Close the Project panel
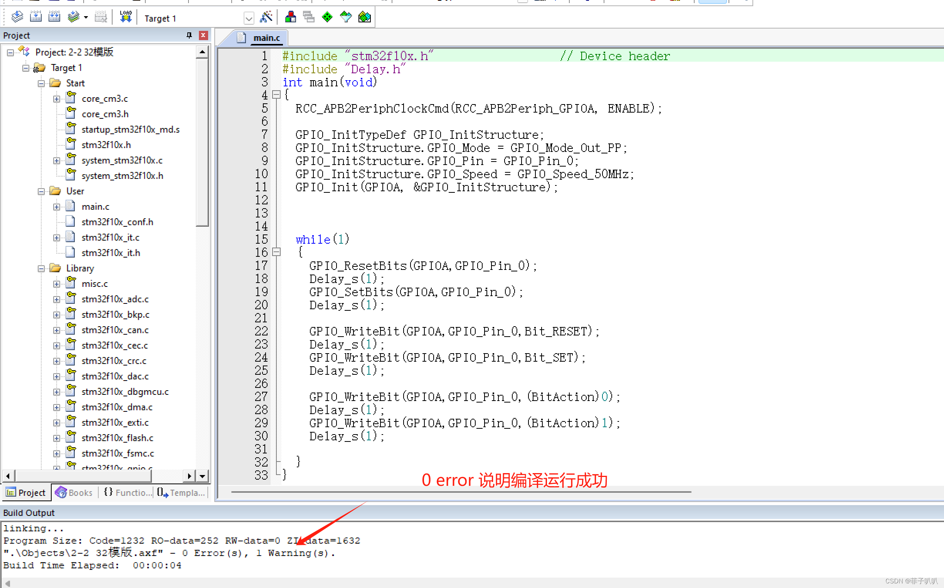The height and width of the screenshot is (588, 944). 203,35
